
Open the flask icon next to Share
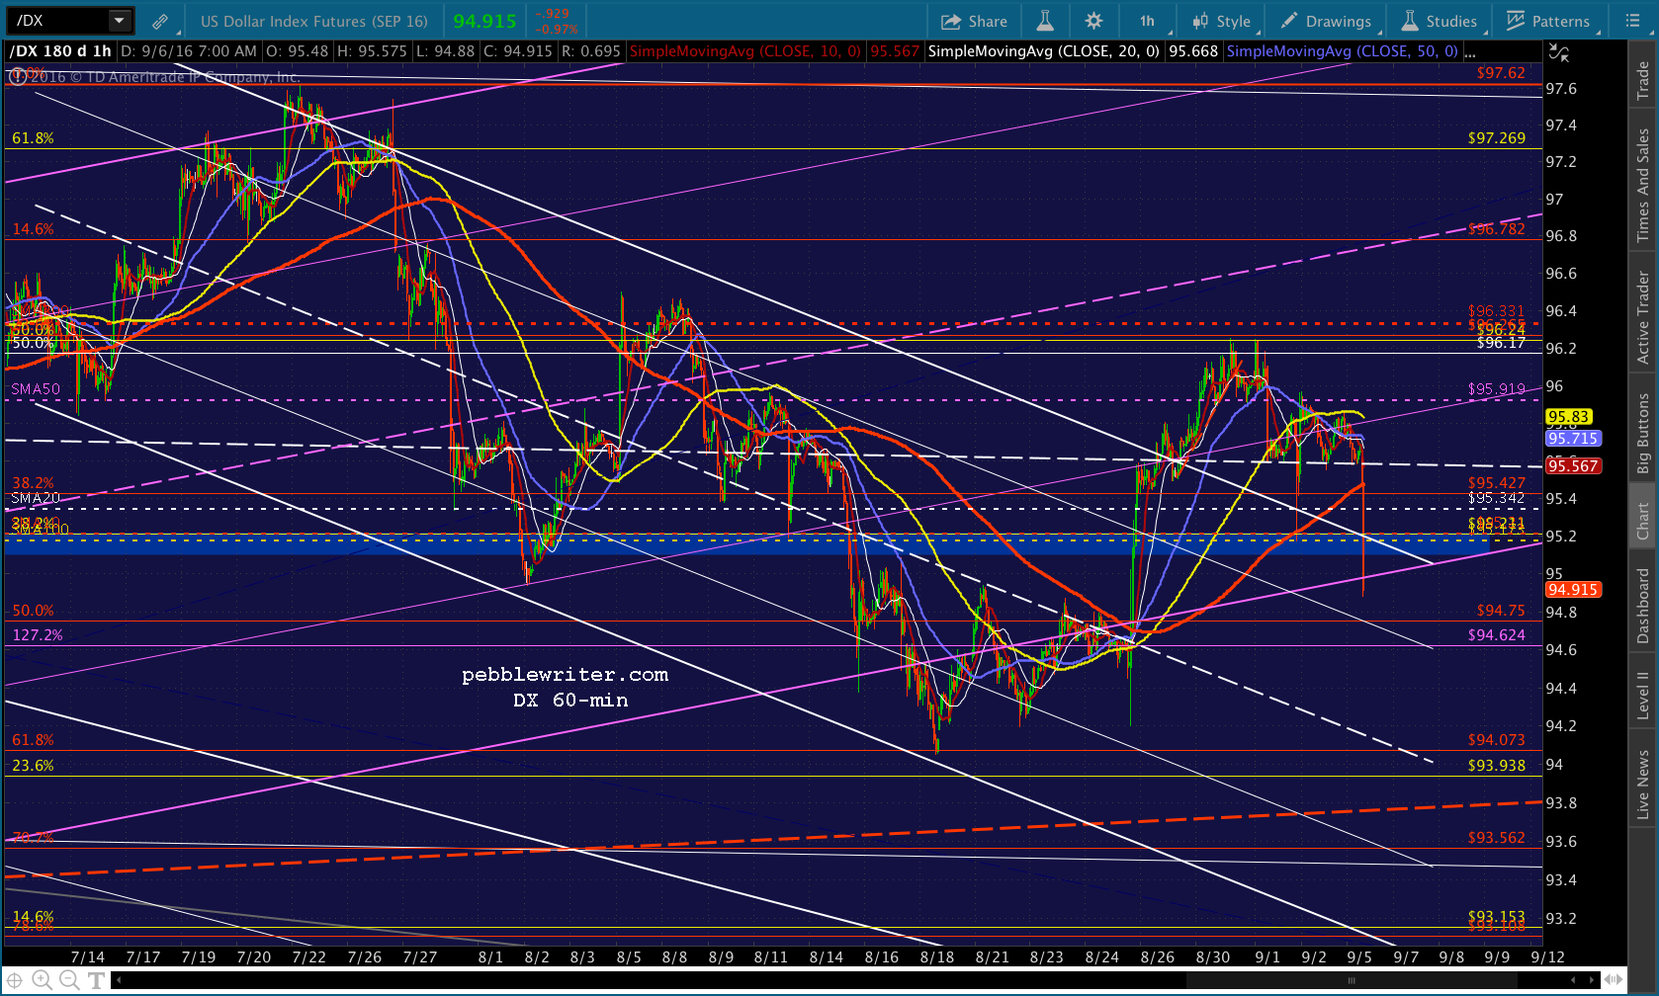click(1045, 21)
